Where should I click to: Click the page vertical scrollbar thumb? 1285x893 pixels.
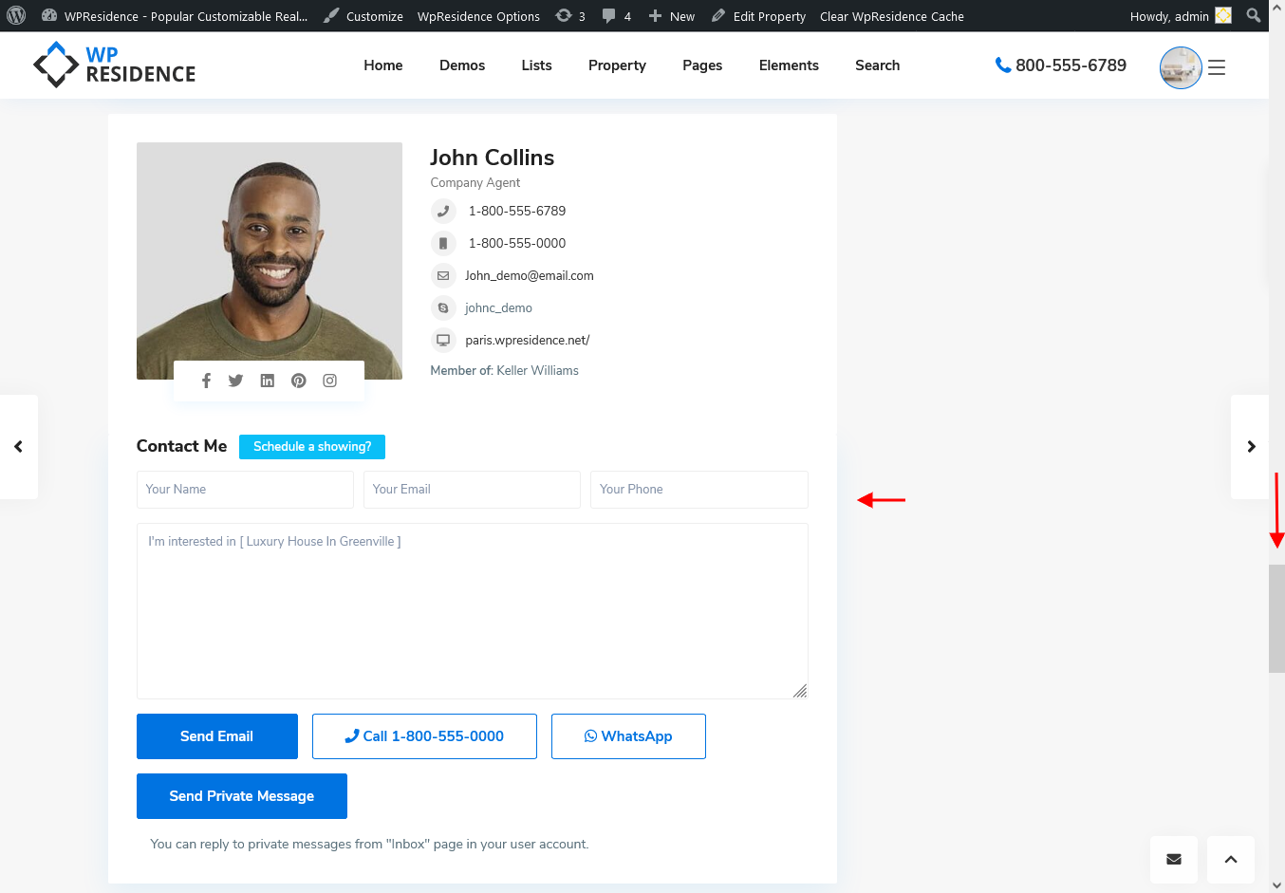tap(1277, 619)
